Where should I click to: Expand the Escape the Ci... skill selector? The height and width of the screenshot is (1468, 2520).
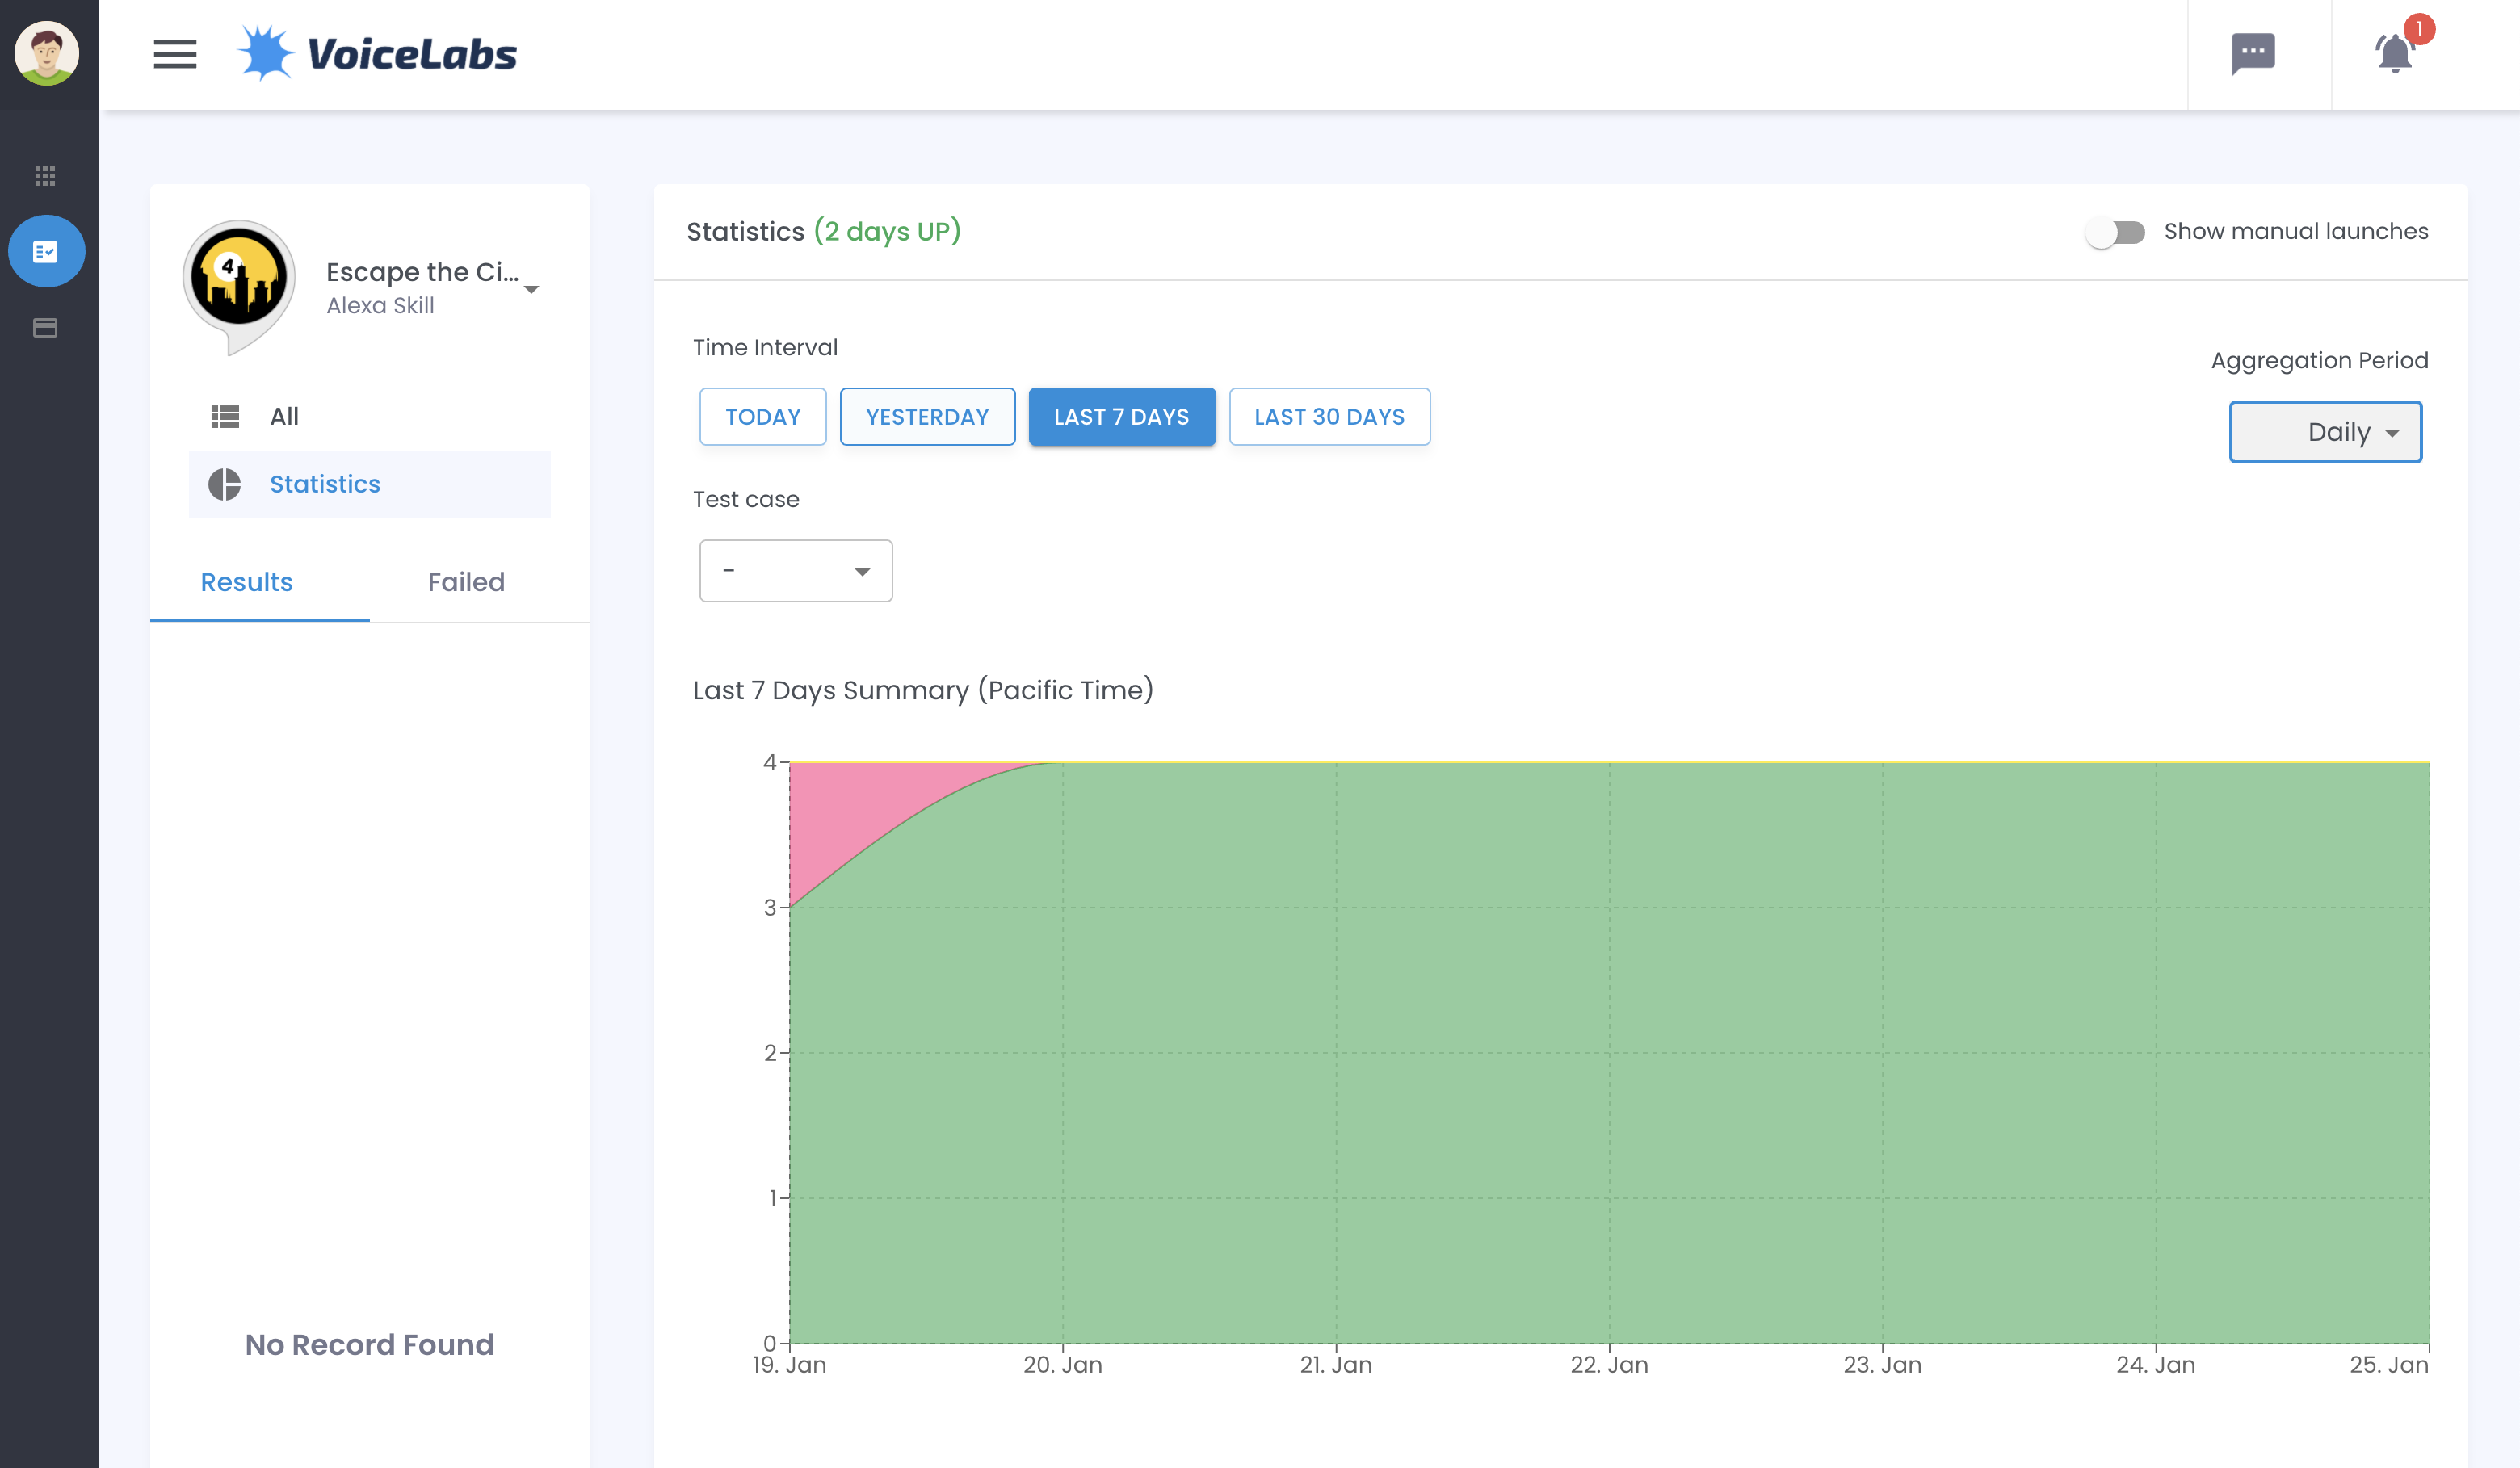pos(532,289)
